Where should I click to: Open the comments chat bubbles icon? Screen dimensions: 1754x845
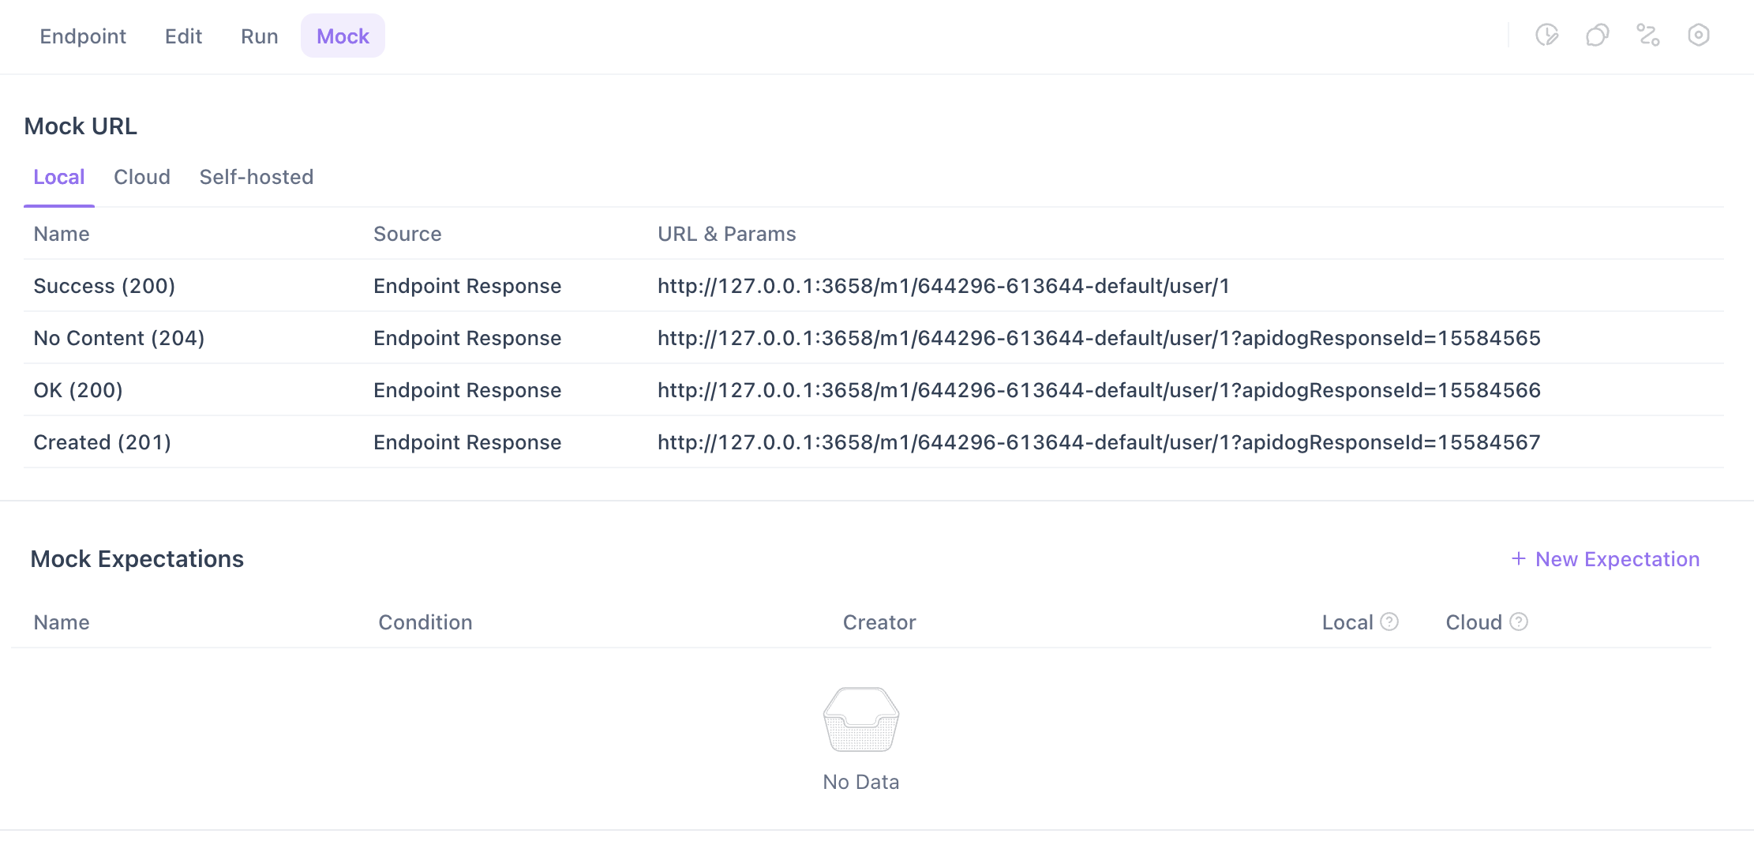point(1597,36)
